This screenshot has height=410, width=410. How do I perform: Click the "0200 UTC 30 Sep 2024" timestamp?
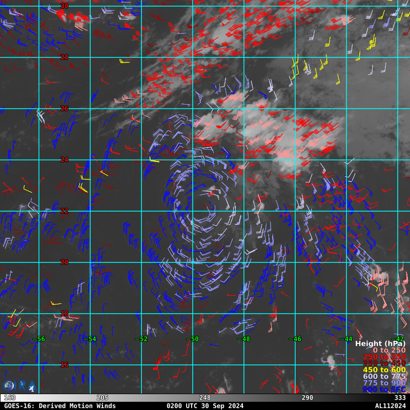[205, 406]
